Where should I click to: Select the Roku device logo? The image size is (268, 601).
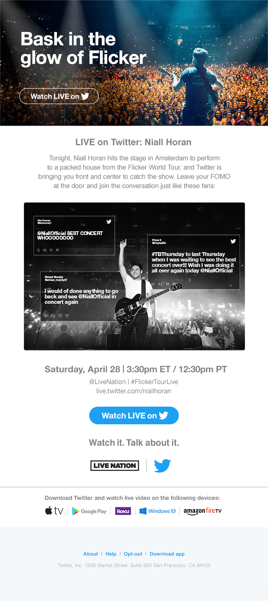[x=123, y=511]
